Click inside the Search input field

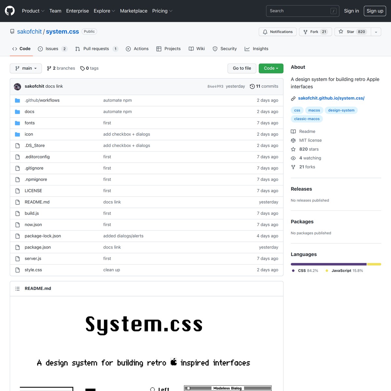pyautogui.click(x=300, y=11)
